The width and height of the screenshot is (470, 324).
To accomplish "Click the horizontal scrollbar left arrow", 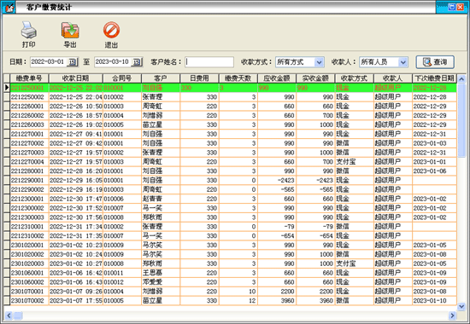I will [9, 315].
